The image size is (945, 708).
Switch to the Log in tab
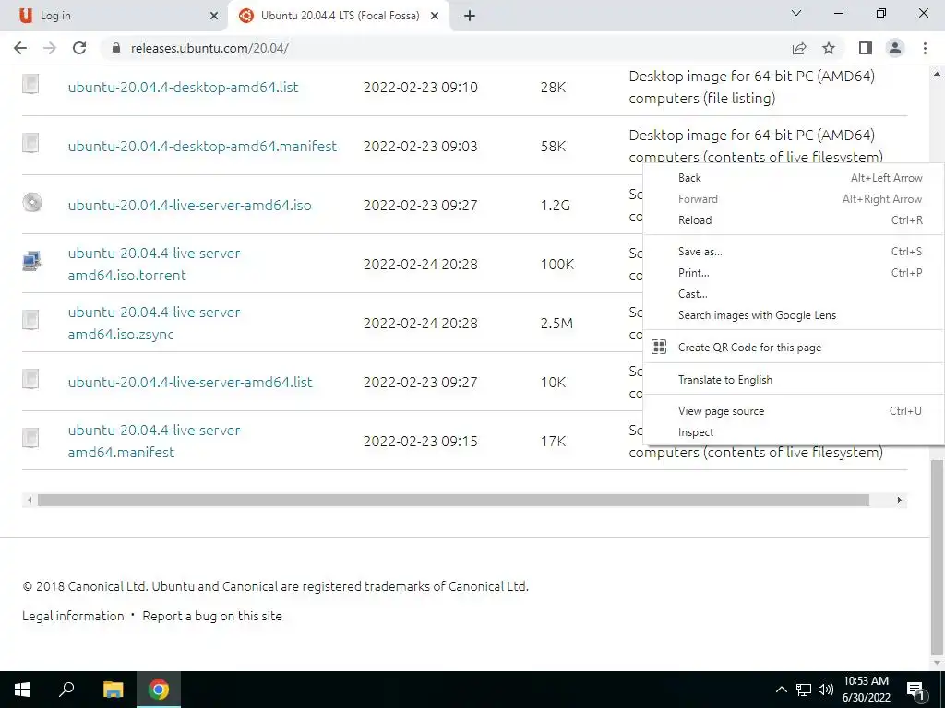(114, 17)
